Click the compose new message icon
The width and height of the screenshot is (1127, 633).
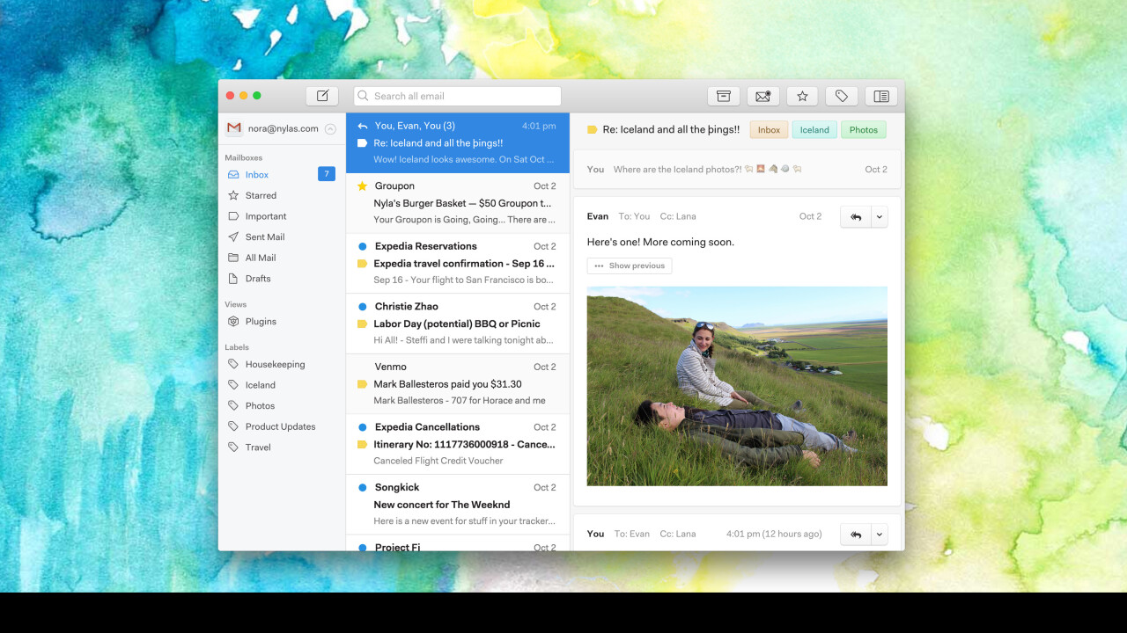tap(322, 96)
